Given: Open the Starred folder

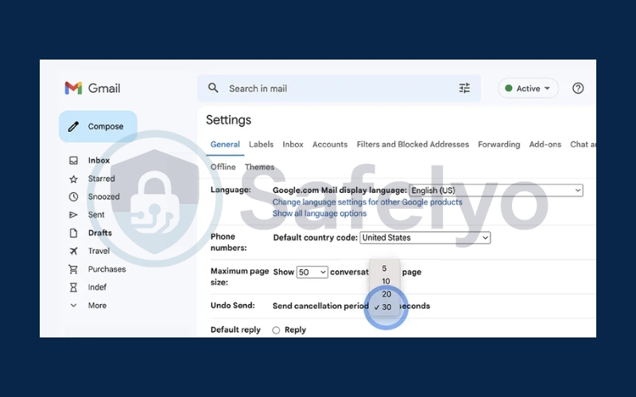Looking at the screenshot, I should [x=101, y=179].
